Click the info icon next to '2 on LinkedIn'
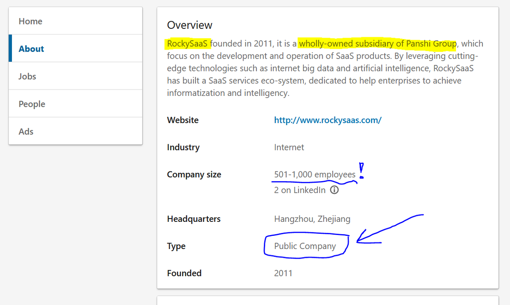The width and height of the screenshot is (510, 305). (x=334, y=190)
